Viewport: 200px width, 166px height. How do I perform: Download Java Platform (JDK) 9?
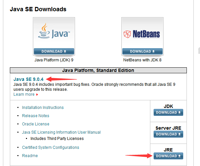coord(54,51)
